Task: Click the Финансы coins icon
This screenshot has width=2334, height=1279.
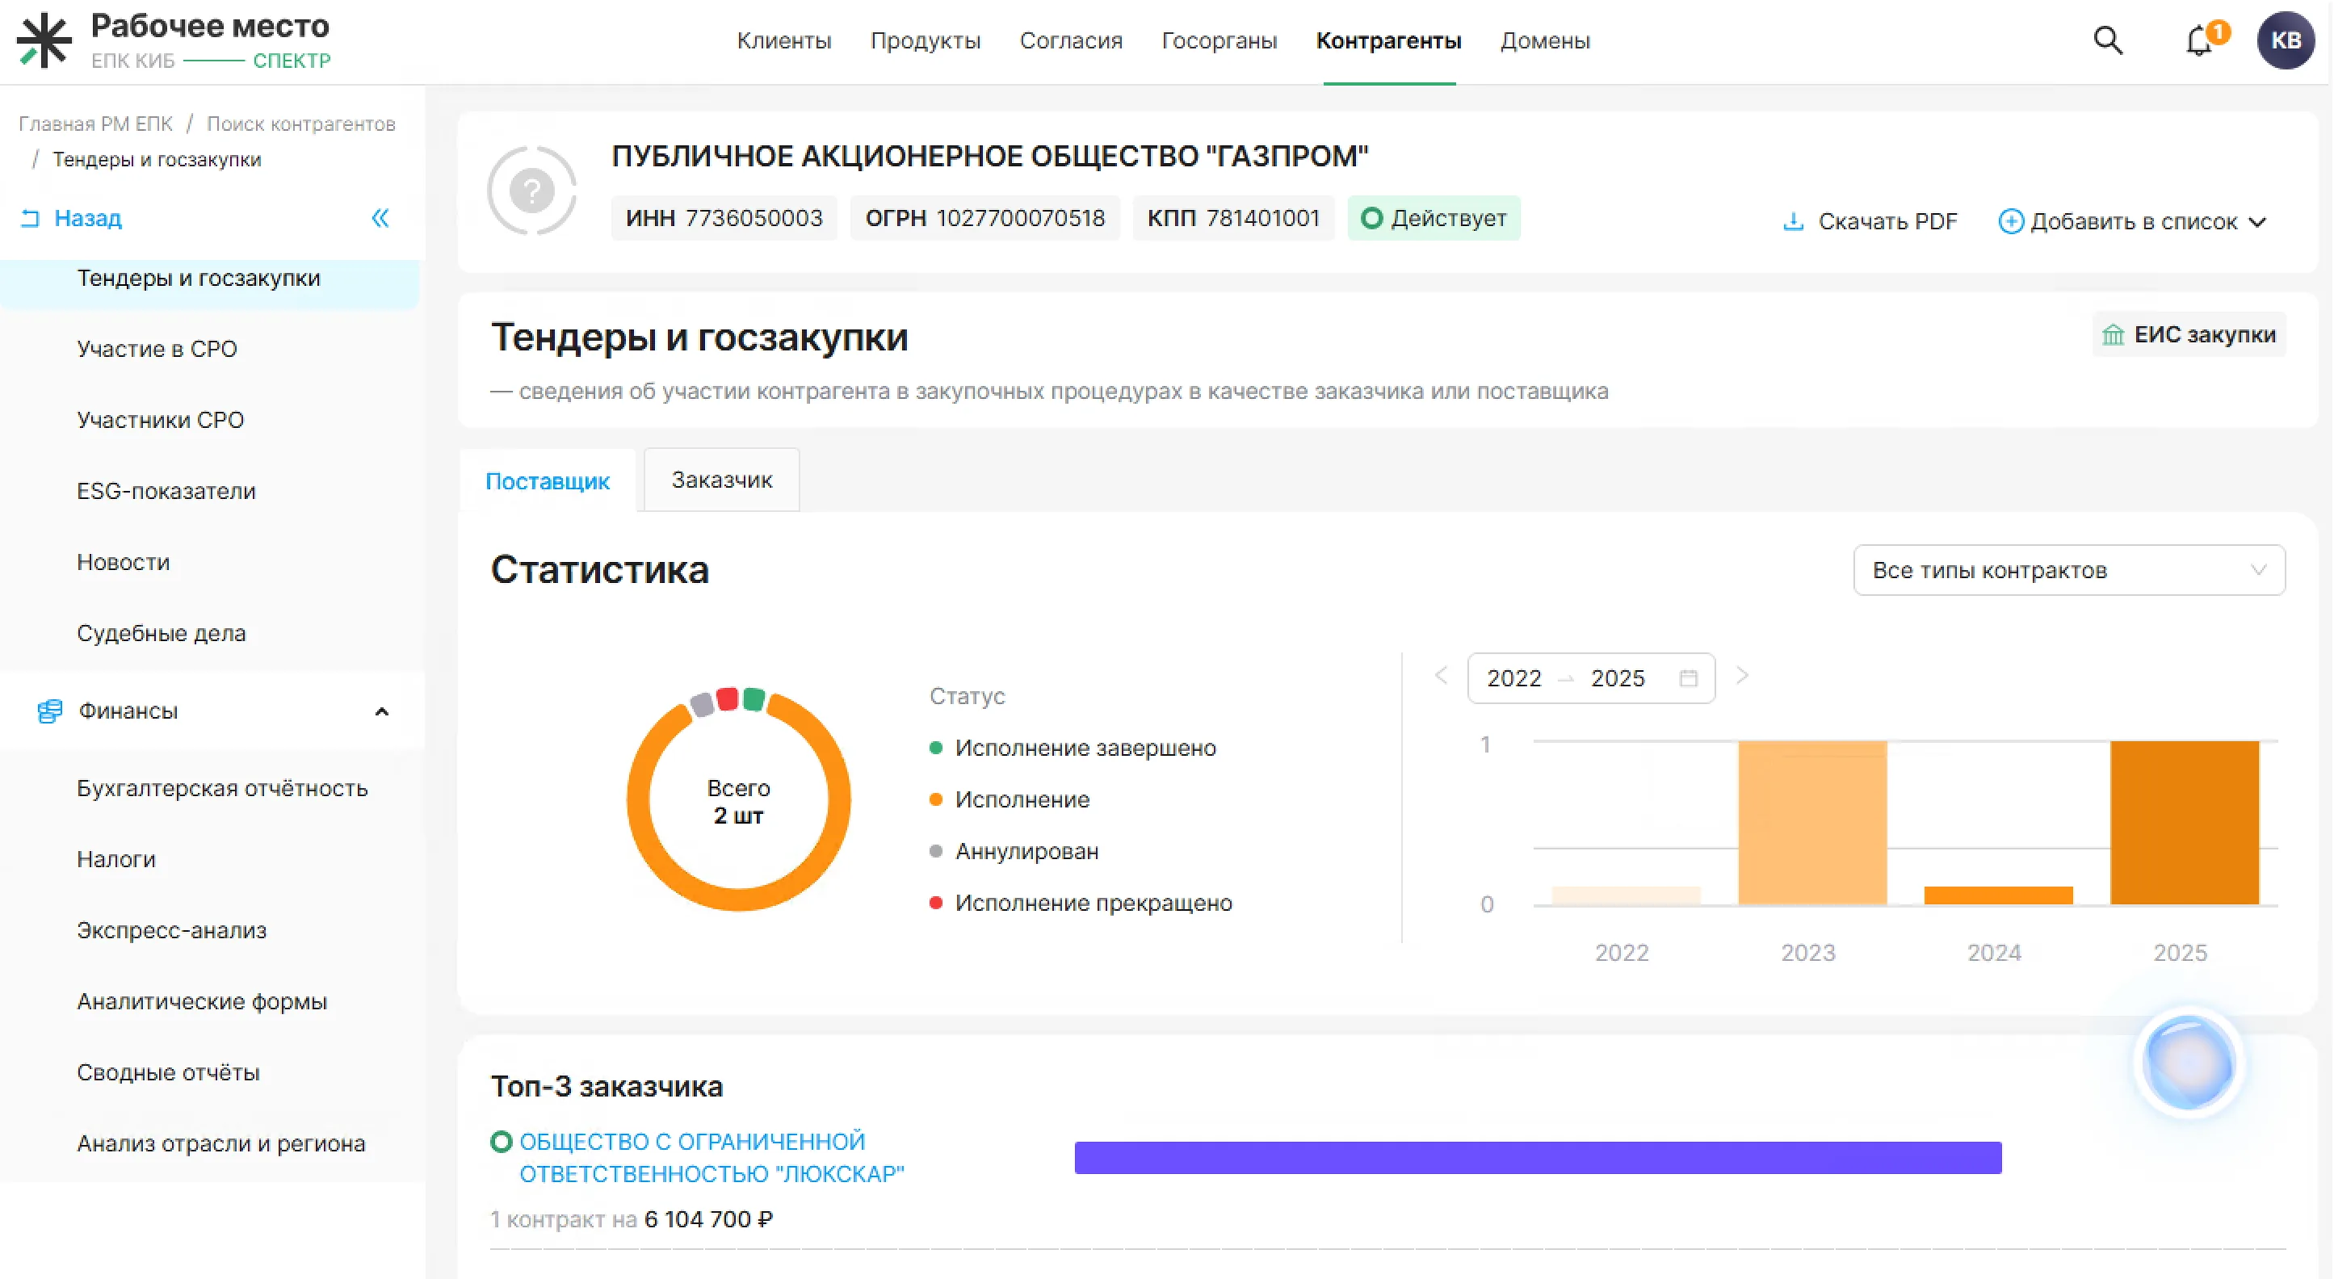Action: [x=50, y=711]
